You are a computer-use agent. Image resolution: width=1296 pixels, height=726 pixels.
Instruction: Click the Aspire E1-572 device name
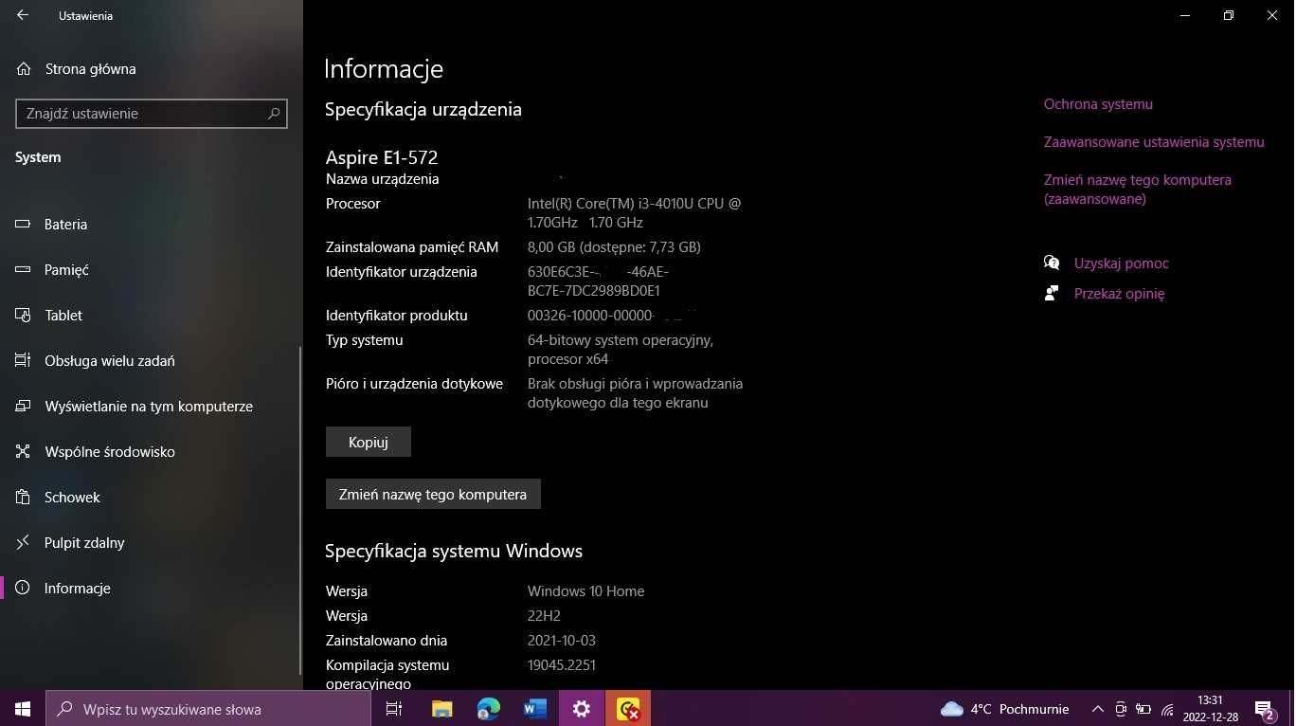pyautogui.click(x=382, y=157)
